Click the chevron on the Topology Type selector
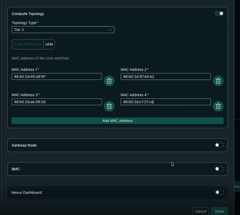The image size is (240, 215). point(110,30)
